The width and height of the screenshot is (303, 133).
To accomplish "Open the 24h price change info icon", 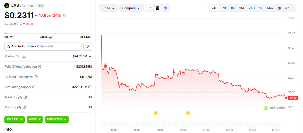I will click(65, 15).
